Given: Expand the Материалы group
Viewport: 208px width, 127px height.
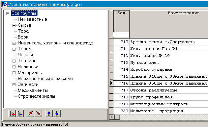Looking at the screenshot, I should pyautogui.click(x=14, y=73).
